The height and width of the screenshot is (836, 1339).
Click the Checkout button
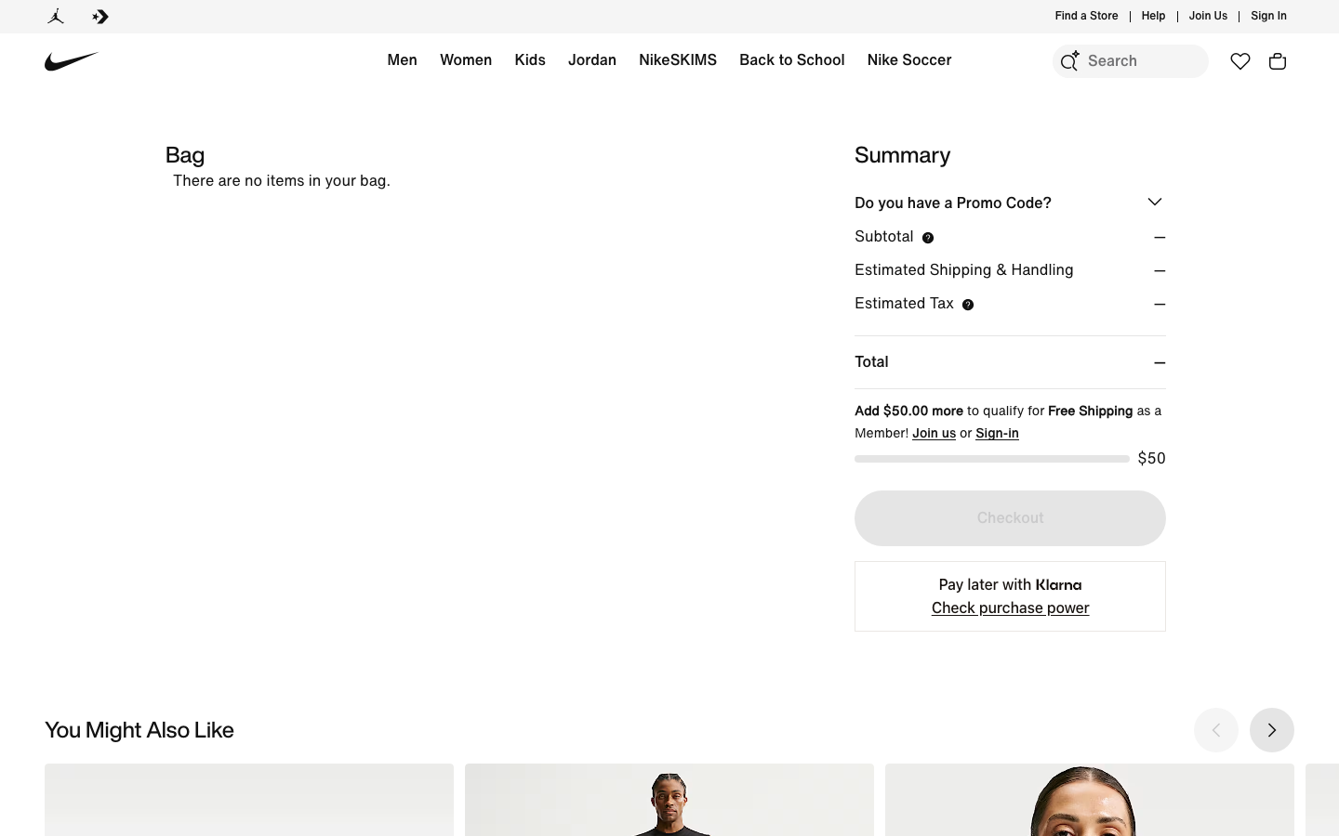(x=1010, y=518)
